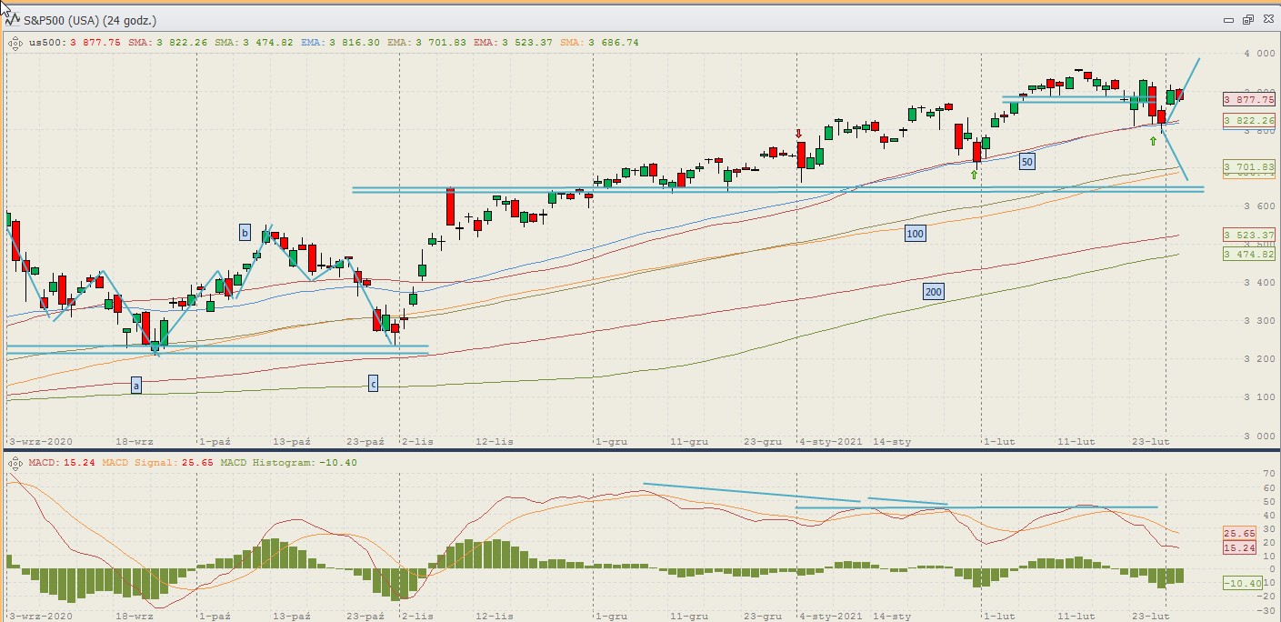The image size is (1281, 622).
Task: Select the 'b' wave label annotation
Action: coord(245,231)
